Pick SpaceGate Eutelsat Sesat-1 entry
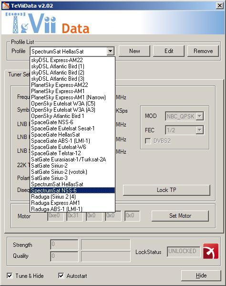226x286 pixels. pos(72,128)
